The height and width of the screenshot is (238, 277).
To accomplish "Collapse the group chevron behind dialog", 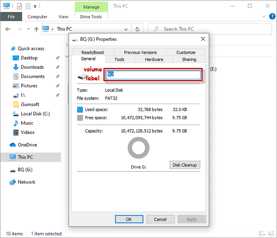I will pos(66,56).
